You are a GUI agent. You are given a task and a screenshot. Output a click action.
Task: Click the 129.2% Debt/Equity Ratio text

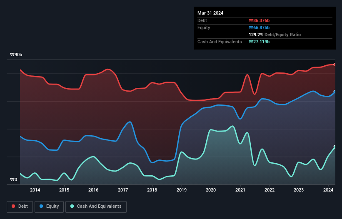pyautogui.click(x=275, y=35)
